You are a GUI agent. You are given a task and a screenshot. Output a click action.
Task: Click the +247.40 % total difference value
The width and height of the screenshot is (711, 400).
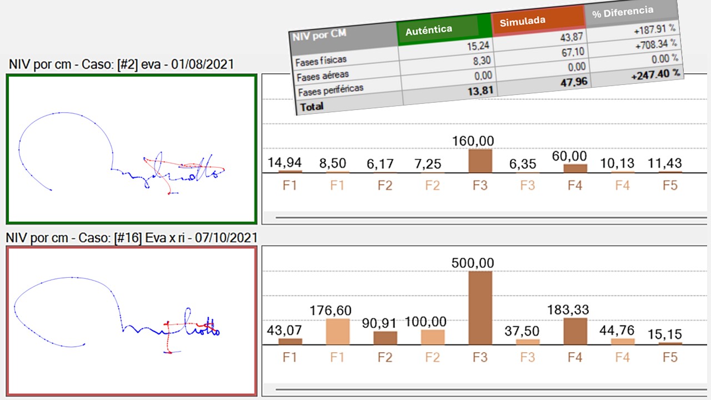coord(655,74)
